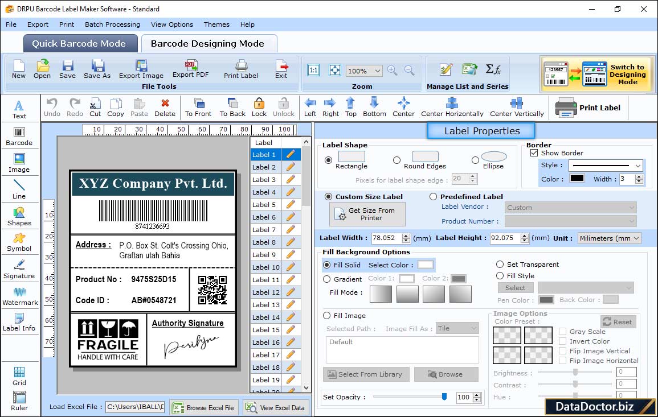Image resolution: width=658 pixels, height=417 pixels.
Task: Click the View Excel Data button
Action: [x=276, y=407]
